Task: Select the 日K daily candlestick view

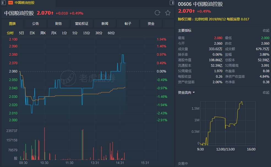Action: coord(32,33)
